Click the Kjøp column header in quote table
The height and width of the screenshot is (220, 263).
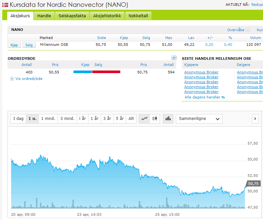tap(124, 38)
